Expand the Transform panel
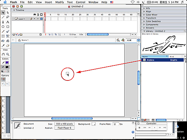 point(151,18)
